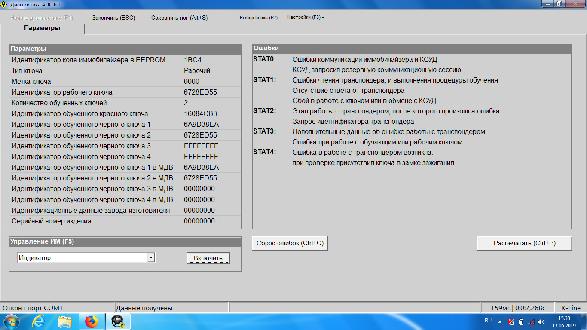Click Ошибка при работе с обучающим line
This screenshot has height=330, width=587.
click(x=378, y=142)
